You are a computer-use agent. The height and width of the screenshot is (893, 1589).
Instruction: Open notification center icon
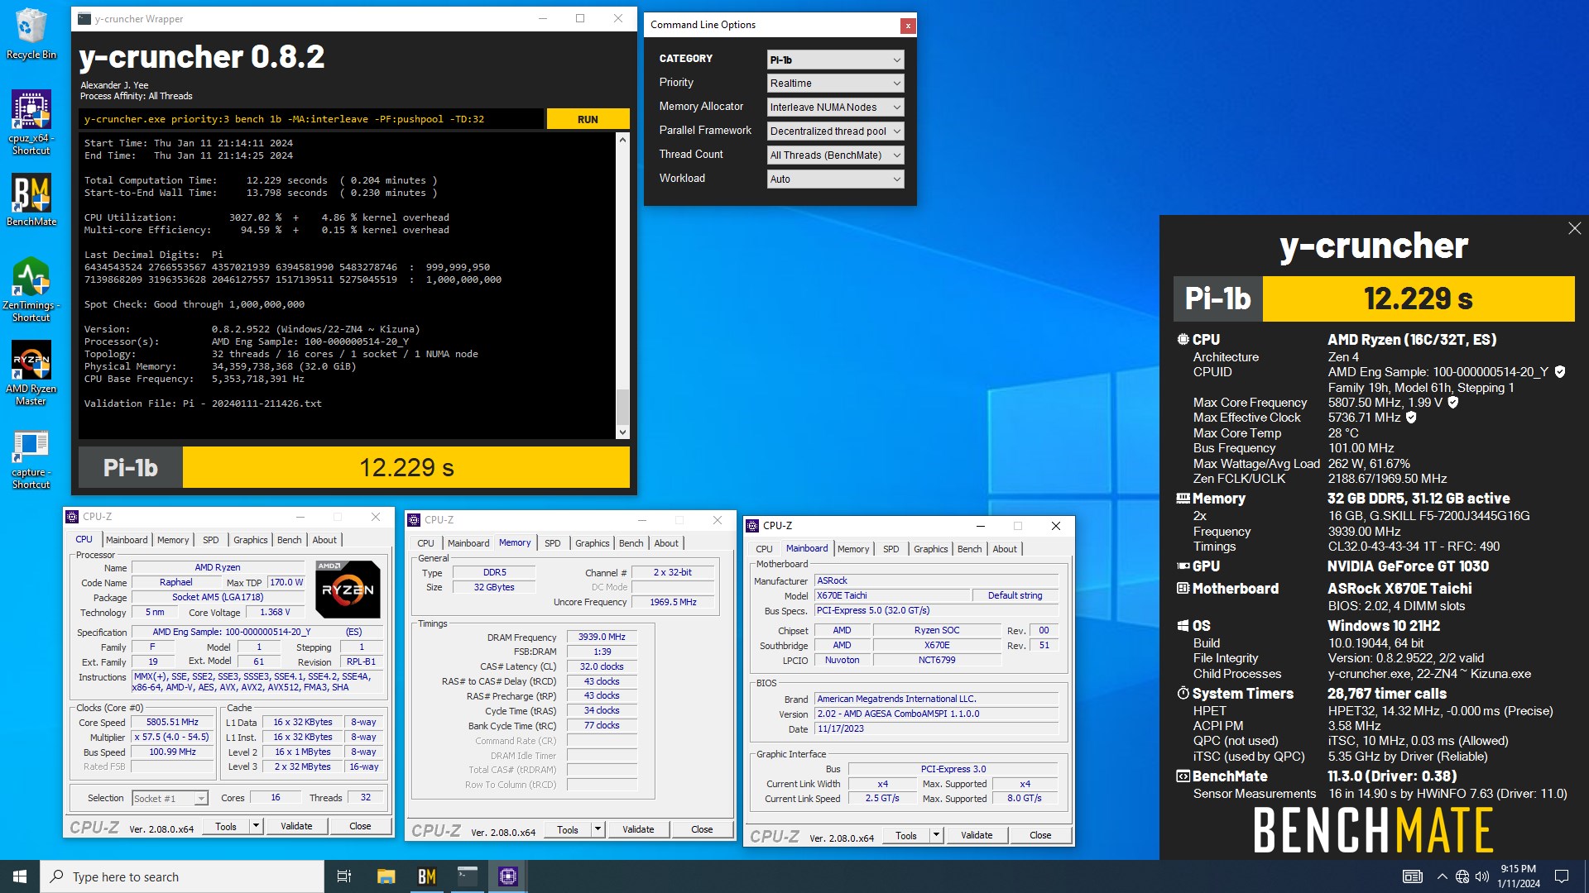click(x=1562, y=876)
